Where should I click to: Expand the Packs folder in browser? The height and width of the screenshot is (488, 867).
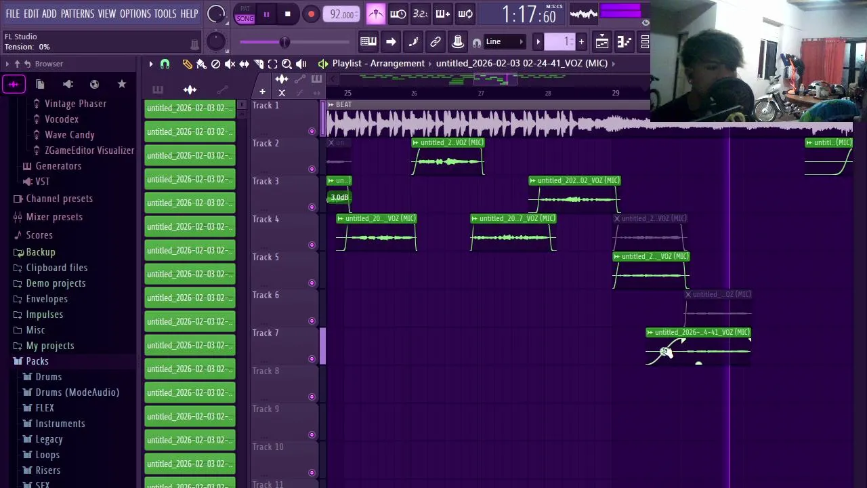37,361
